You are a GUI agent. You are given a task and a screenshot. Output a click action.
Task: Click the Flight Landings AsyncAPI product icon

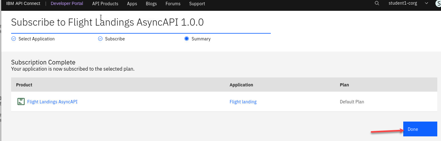[x=21, y=102]
